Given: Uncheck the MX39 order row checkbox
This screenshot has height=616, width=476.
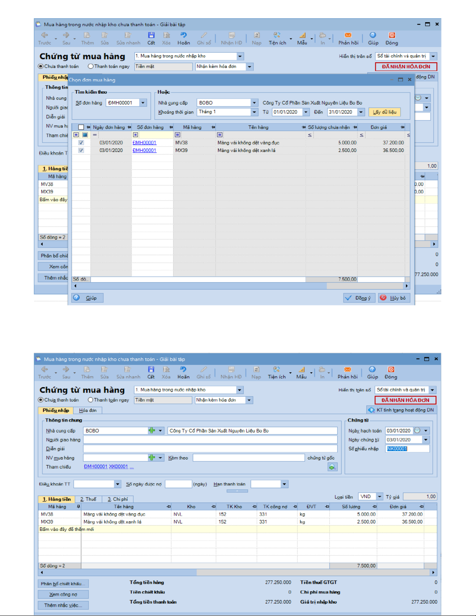Looking at the screenshot, I should [x=81, y=150].
